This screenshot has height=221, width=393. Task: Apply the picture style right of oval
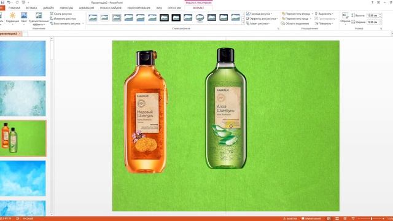tap(212, 18)
